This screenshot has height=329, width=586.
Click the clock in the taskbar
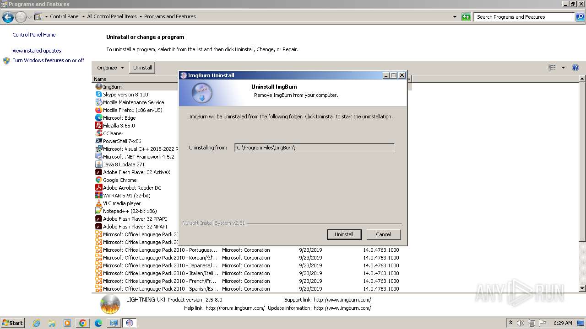pos(563,323)
